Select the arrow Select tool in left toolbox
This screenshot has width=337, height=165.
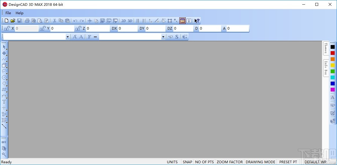(x=4, y=47)
